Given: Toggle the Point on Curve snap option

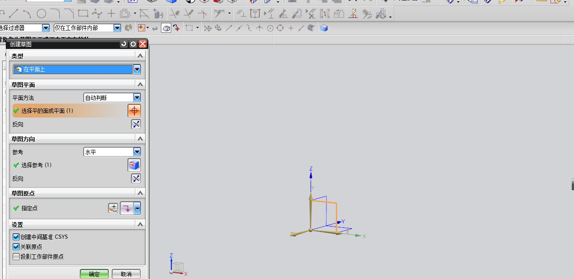Looking at the screenshot, I should coord(301,28).
